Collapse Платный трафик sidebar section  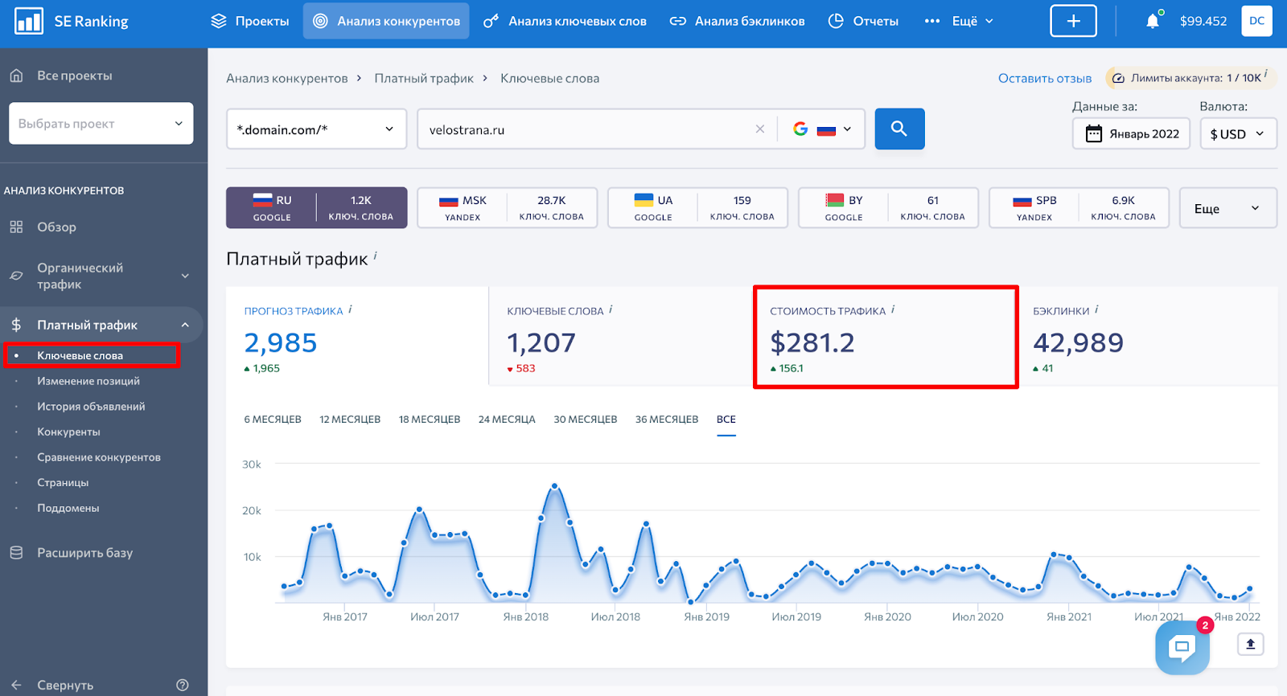101,325
